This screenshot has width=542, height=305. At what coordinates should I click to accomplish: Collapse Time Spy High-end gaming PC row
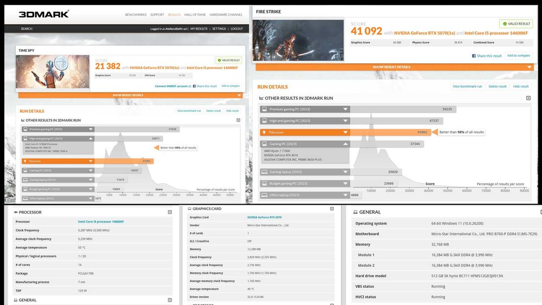[x=91, y=139]
